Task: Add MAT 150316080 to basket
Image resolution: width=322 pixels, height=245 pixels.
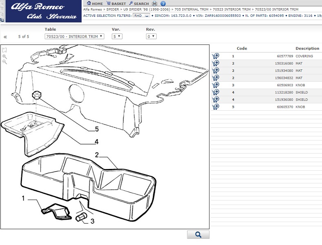Action: [x=215, y=63]
